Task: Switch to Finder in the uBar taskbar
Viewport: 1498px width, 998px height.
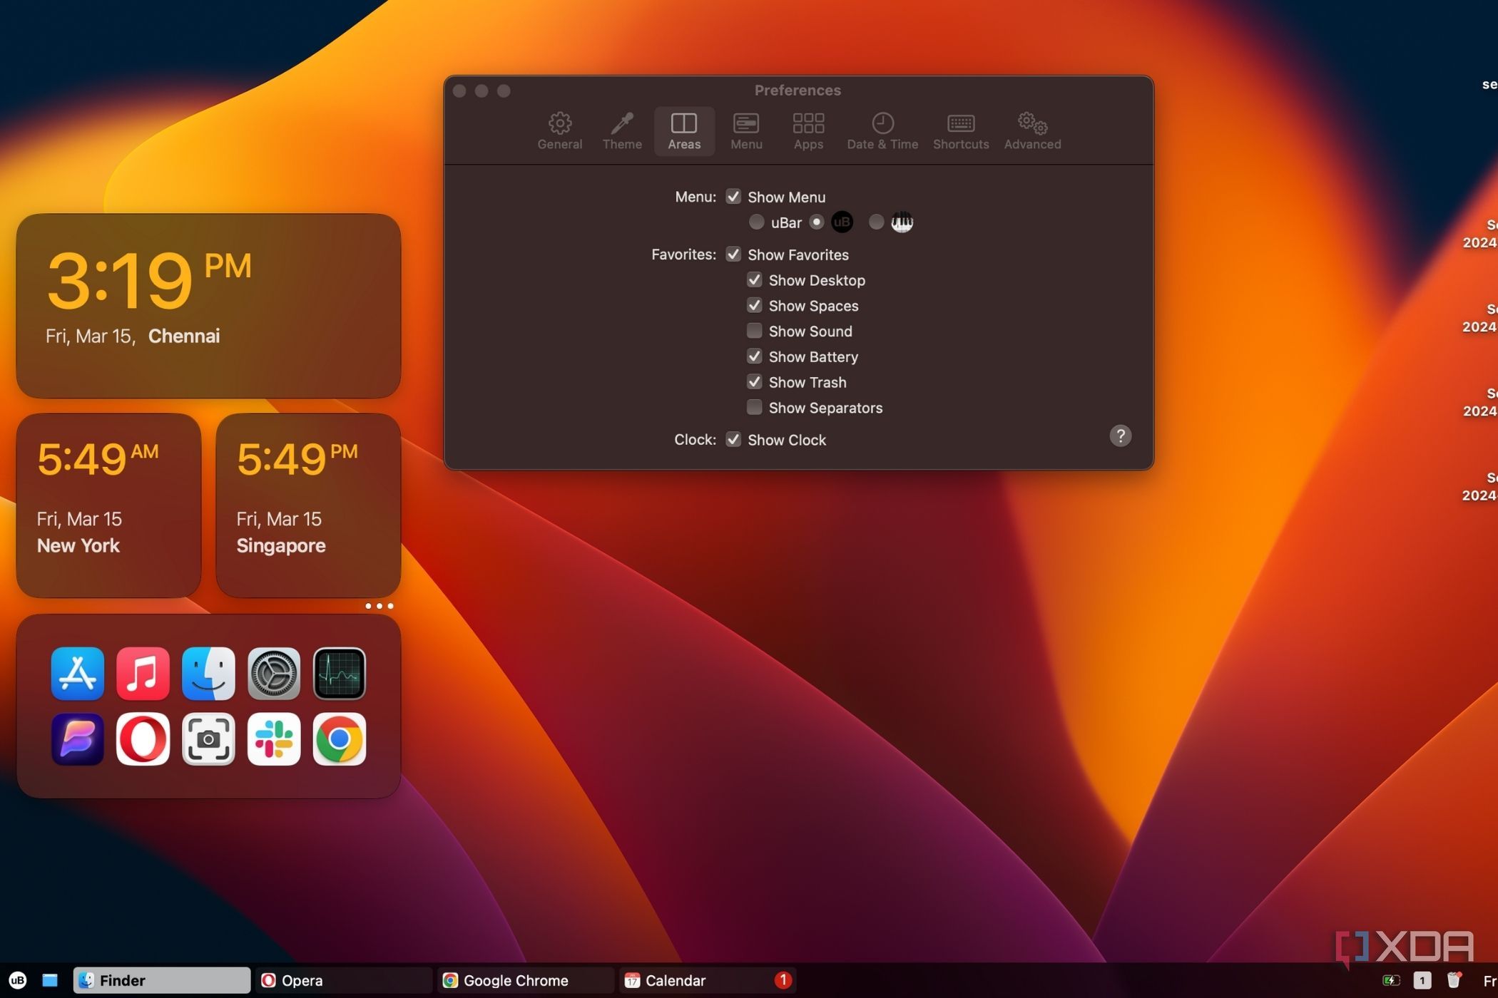Action: tap(162, 980)
